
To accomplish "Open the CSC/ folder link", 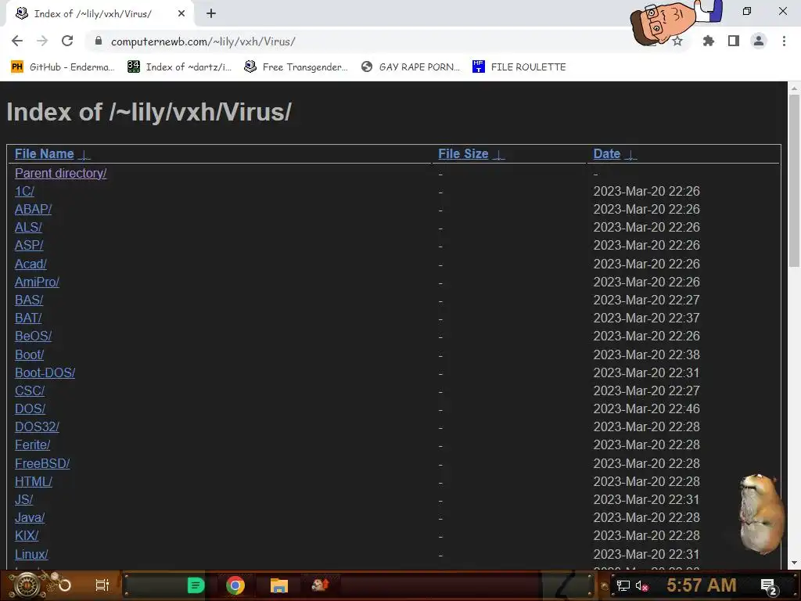I will (x=30, y=390).
